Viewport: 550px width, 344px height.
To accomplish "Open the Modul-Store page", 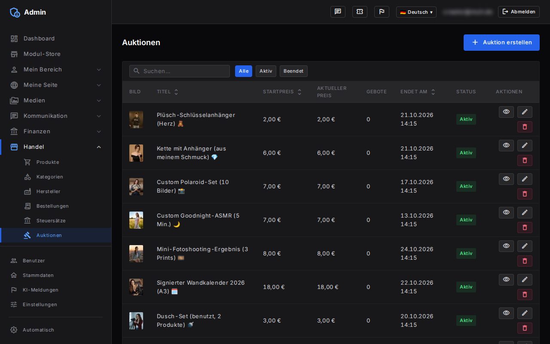I will [56, 54].
